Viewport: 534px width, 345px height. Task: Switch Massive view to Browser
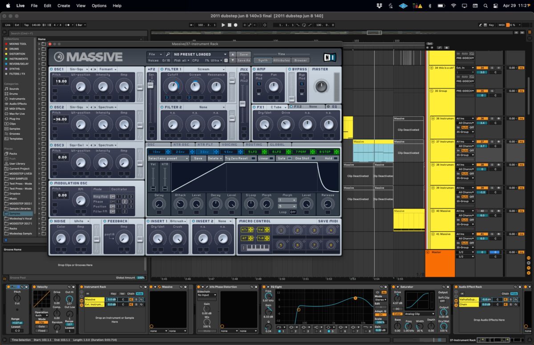click(x=300, y=60)
